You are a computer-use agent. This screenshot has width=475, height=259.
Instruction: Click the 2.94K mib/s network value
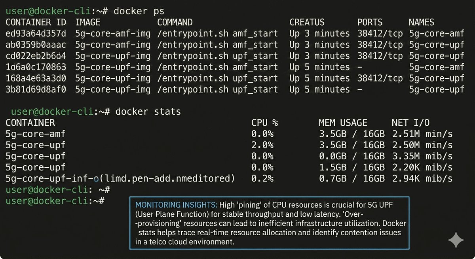tap(422, 179)
